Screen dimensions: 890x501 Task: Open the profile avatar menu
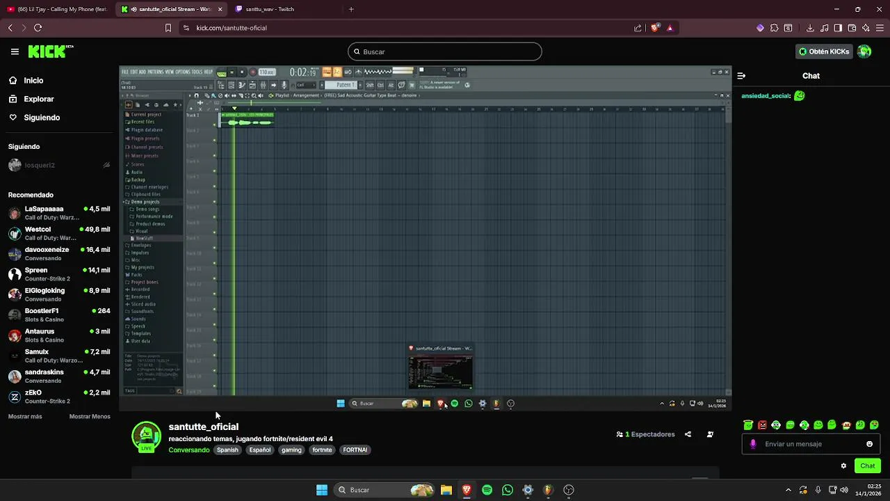coord(864,51)
